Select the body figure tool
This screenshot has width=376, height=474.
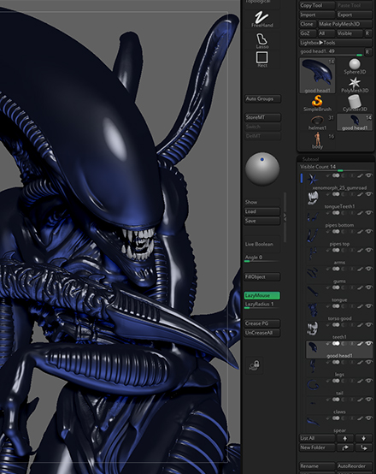(x=317, y=140)
